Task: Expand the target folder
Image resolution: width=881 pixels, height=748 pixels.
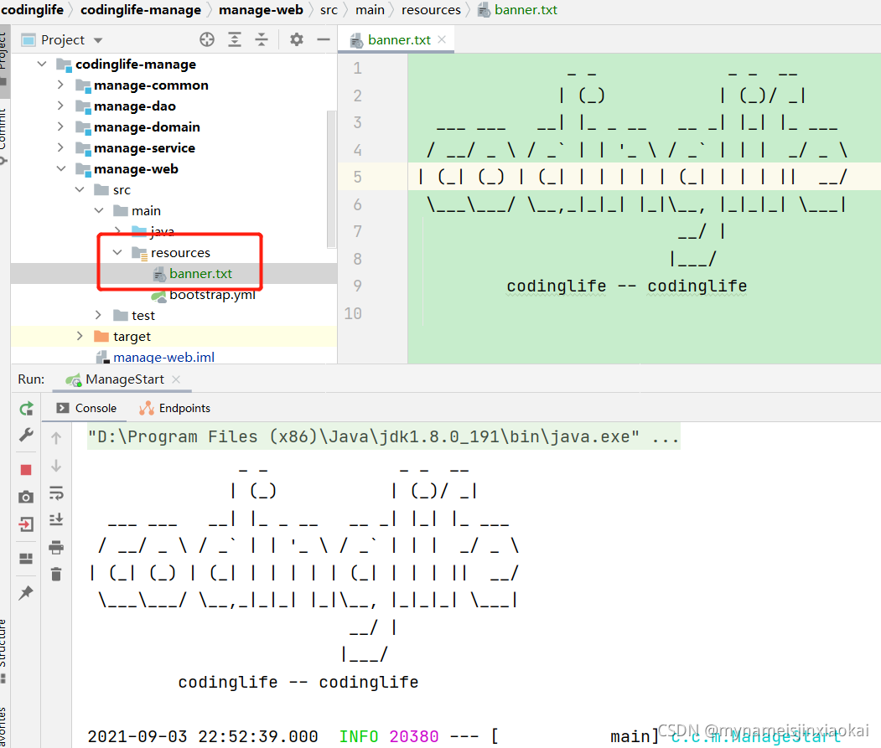Action: coord(80,336)
